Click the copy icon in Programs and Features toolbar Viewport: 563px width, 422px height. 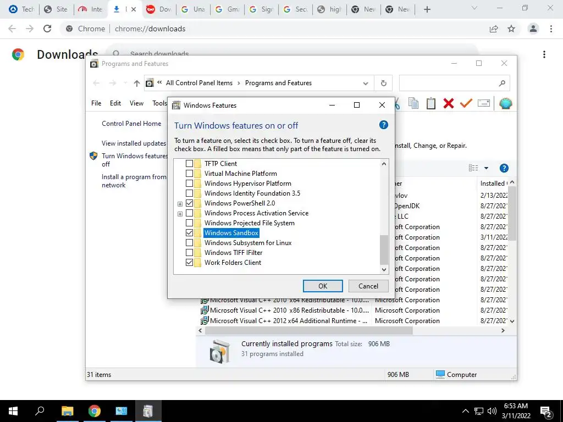[x=413, y=104]
